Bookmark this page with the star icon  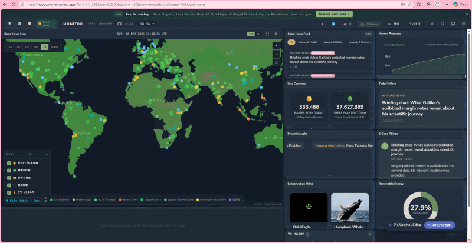pos(409,5)
